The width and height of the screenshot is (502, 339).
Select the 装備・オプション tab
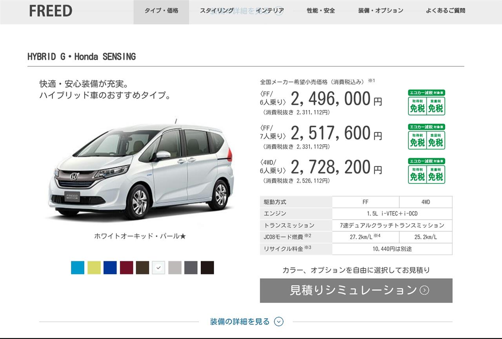click(380, 11)
